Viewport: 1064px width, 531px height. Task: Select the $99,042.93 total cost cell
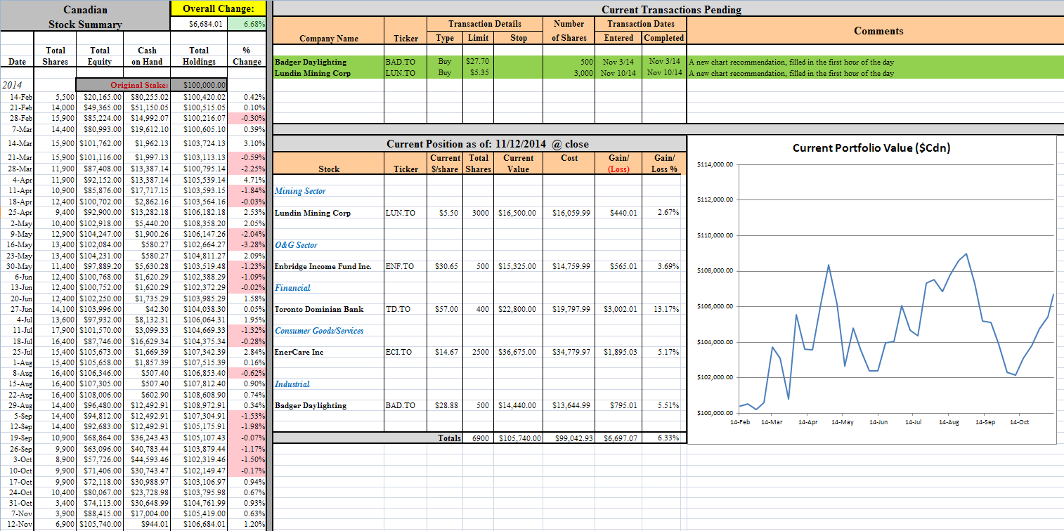[x=569, y=438]
